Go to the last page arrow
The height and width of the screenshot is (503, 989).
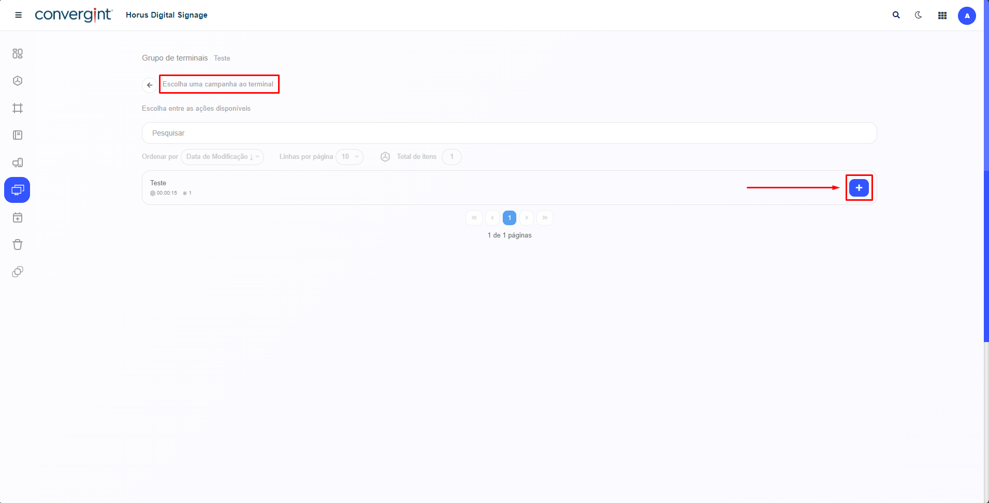tap(545, 218)
